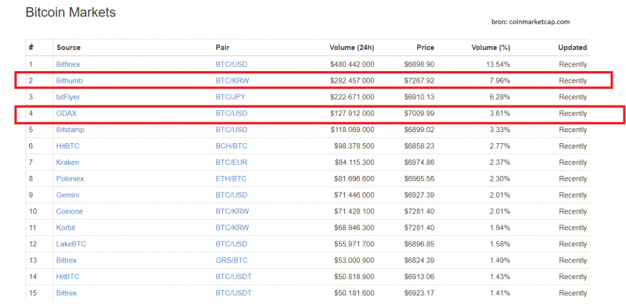Select the $127.912.000 volume cell
626x308 pixels.
(352, 113)
